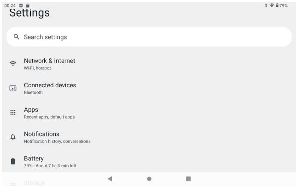The height and width of the screenshot is (187, 296).
Task: Tap the search magnifier icon
Action: [17, 37]
